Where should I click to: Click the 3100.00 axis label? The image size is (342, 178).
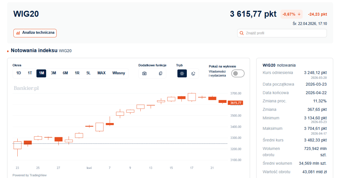click(x=236, y=160)
